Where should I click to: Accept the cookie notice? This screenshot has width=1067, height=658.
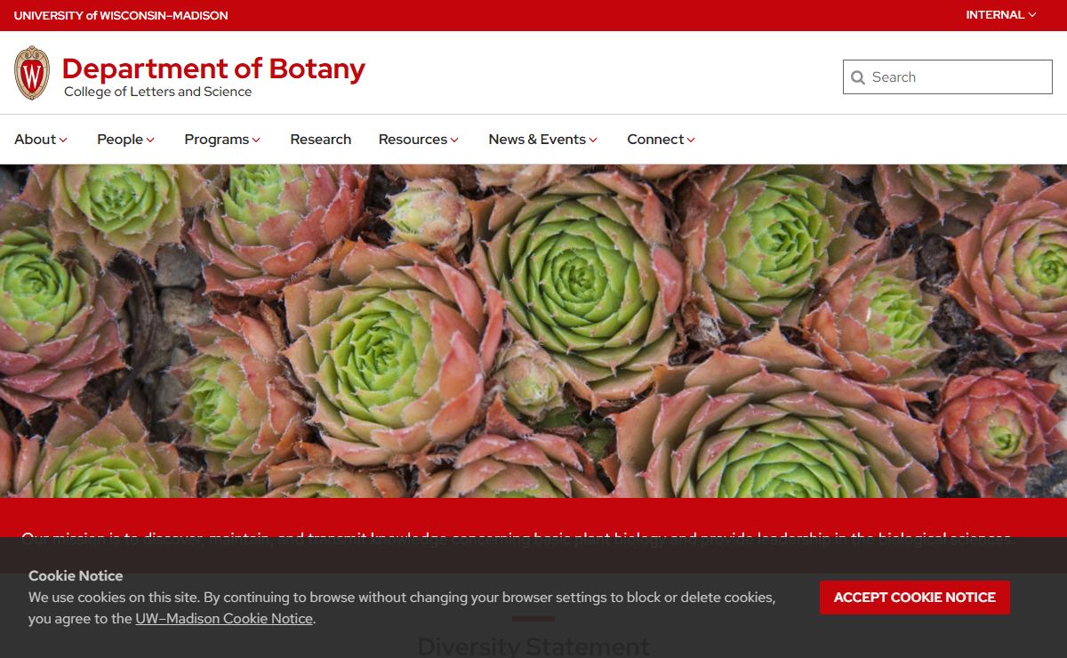[915, 598]
